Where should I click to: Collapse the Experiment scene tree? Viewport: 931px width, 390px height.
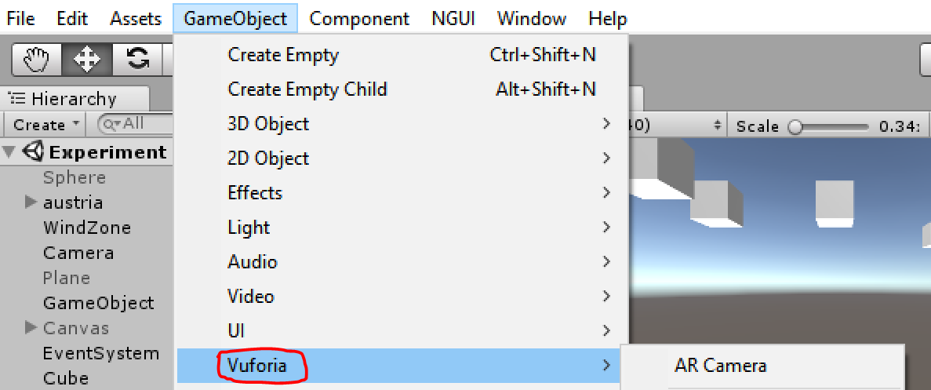click(x=9, y=151)
